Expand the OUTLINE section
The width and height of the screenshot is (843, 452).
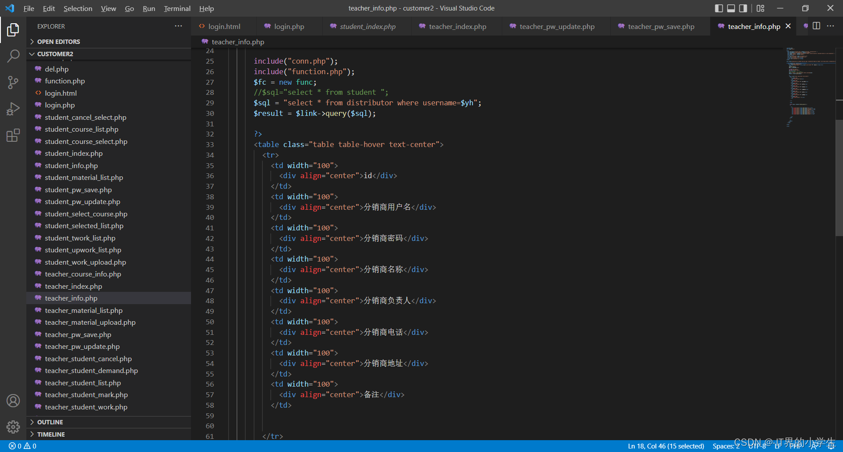(108, 422)
